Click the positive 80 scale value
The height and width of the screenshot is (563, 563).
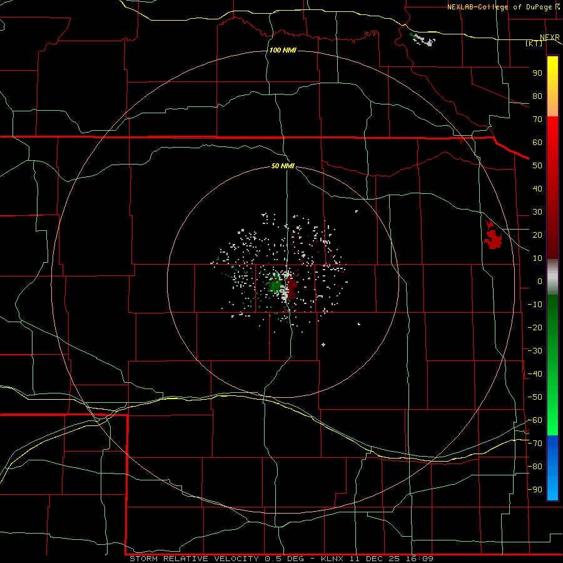click(x=537, y=96)
